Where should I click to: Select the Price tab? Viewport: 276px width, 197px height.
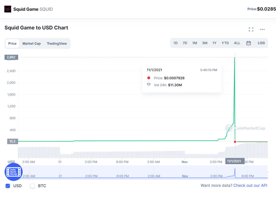[12, 44]
